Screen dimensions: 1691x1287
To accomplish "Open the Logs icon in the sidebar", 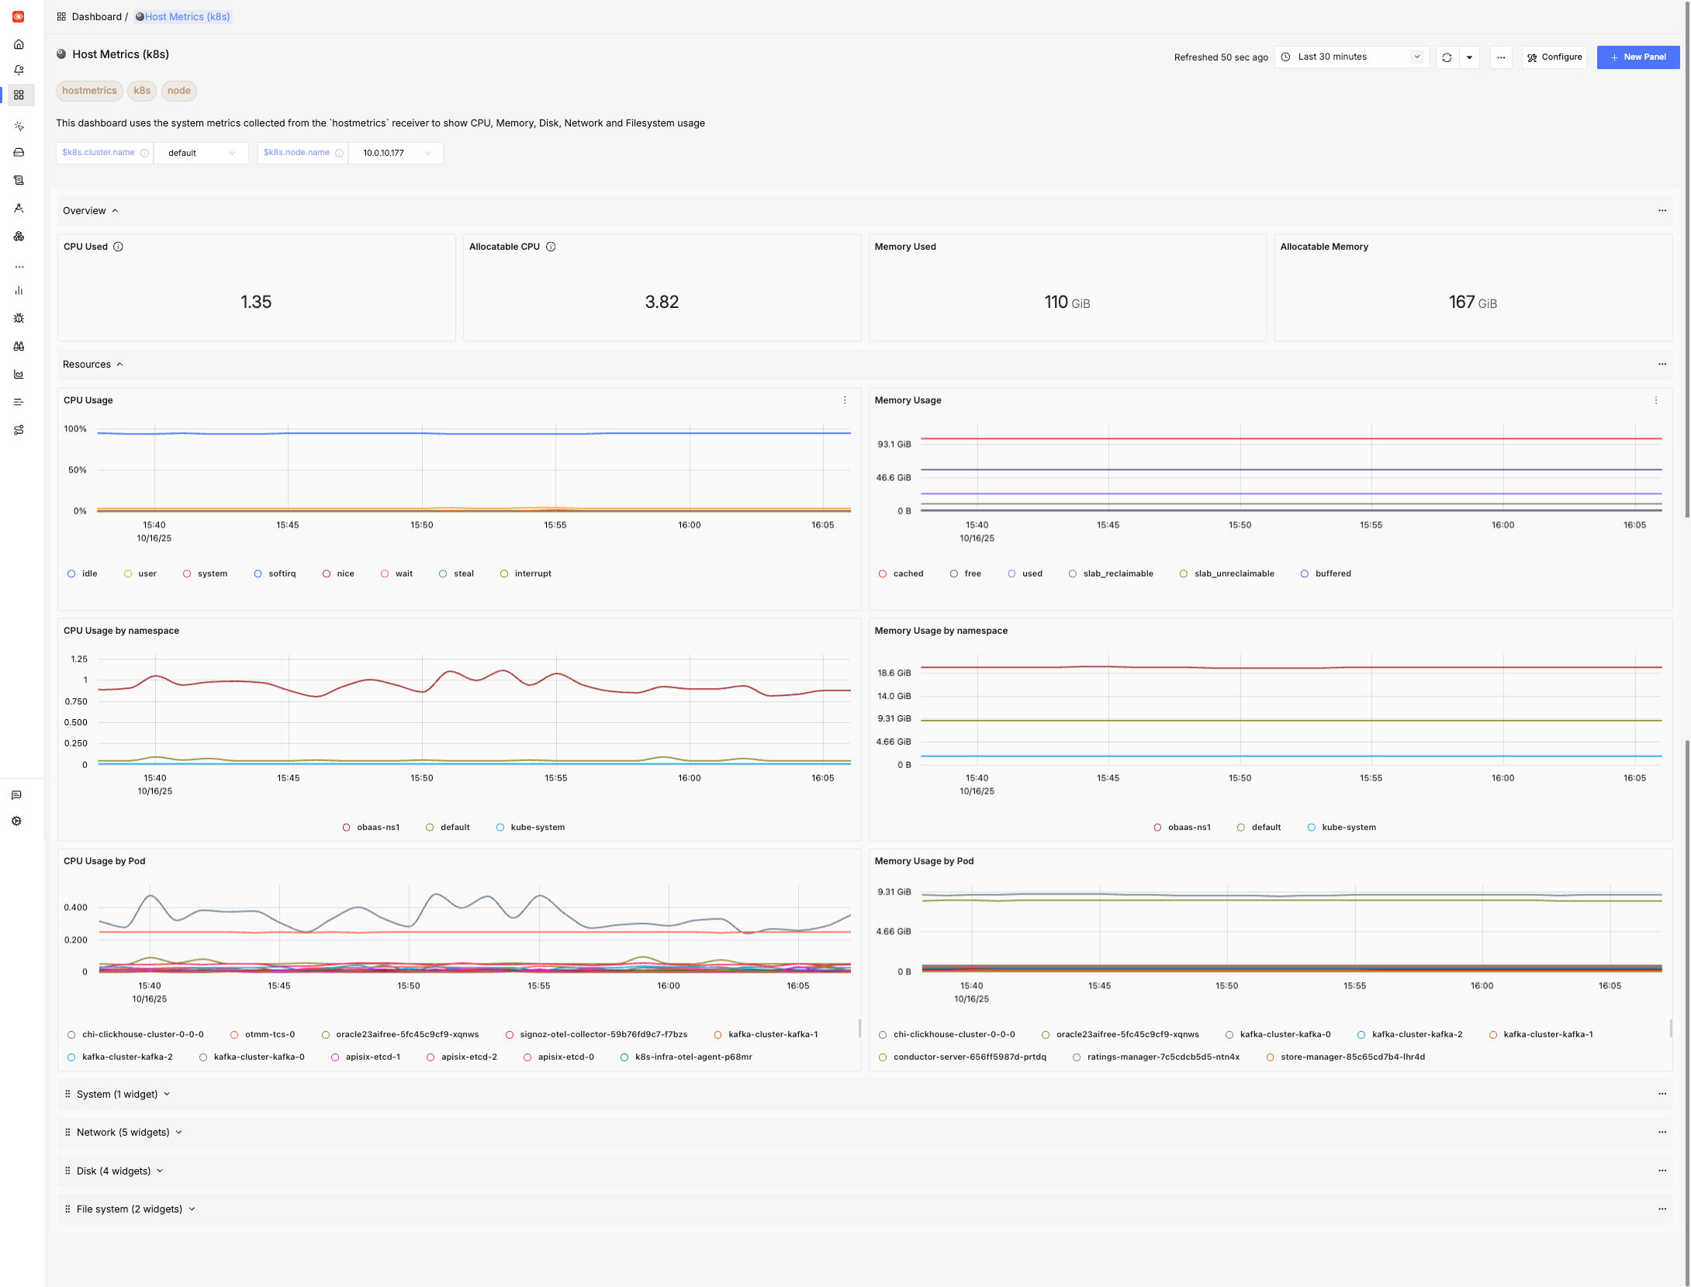I will [x=19, y=178].
